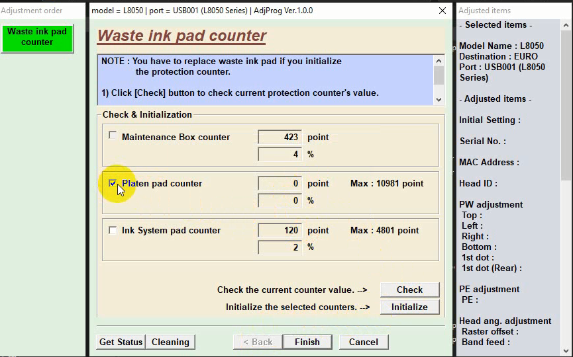
Task: Select the green Waste ink pad counter item
Action: click(x=37, y=37)
